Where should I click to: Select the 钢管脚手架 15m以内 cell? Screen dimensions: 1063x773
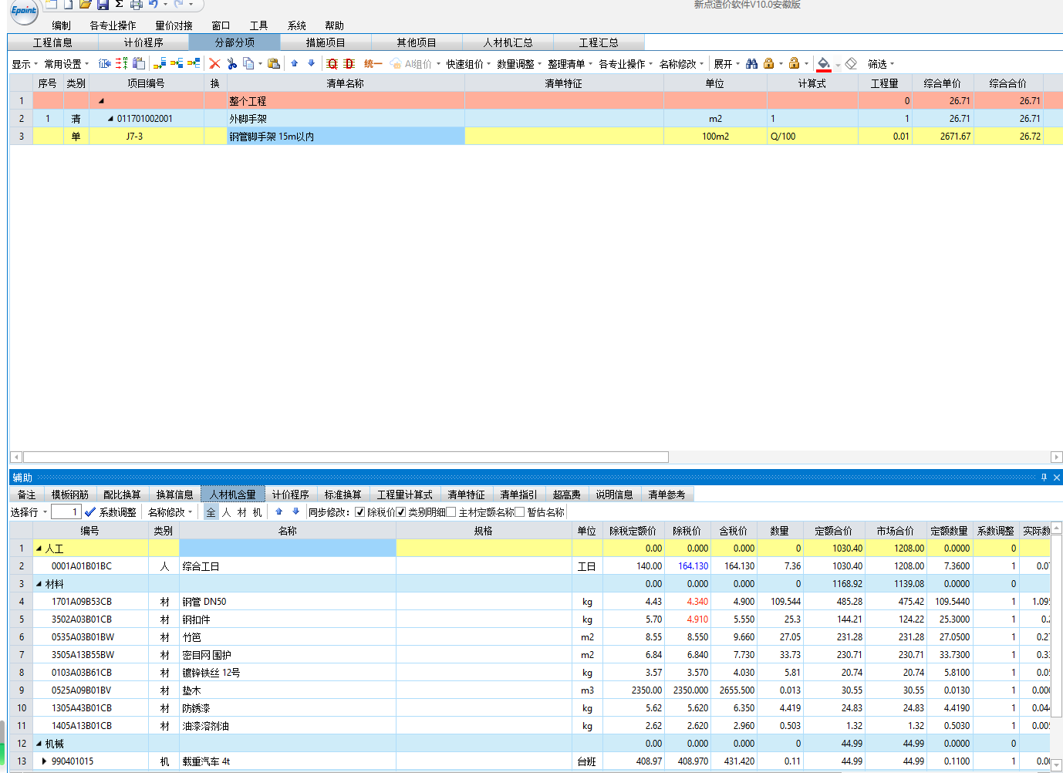click(346, 137)
